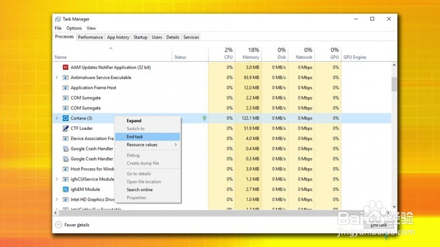Sort by the Disk column header

click(x=275, y=54)
